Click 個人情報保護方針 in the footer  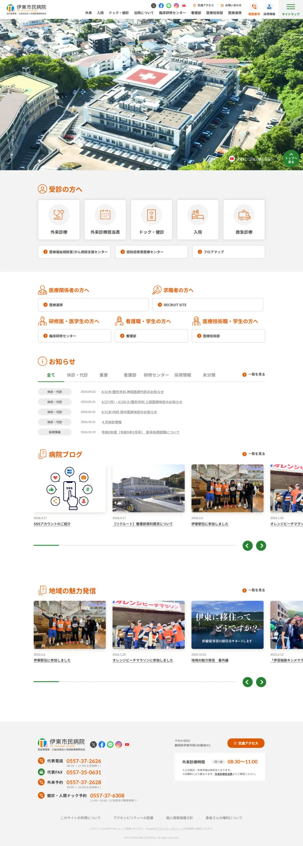[x=180, y=818]
